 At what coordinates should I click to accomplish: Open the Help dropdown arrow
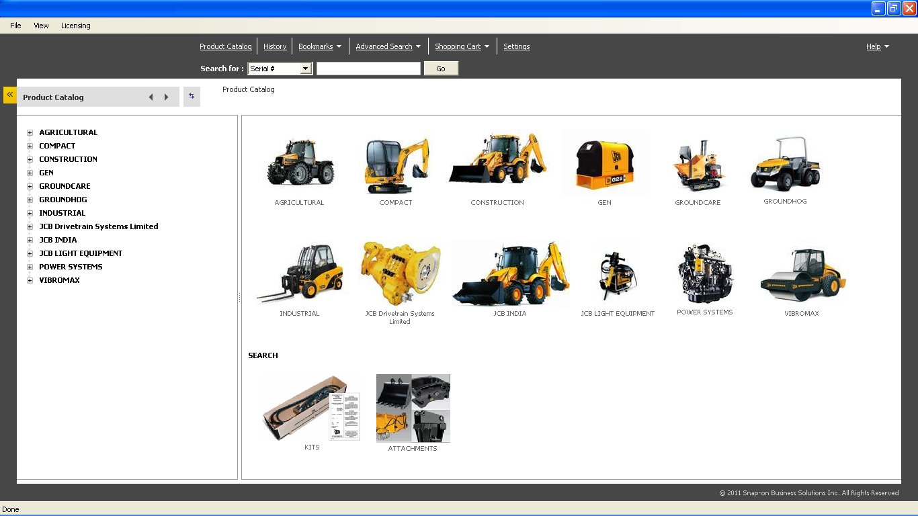pyautogui.click(x=887, y=46)
